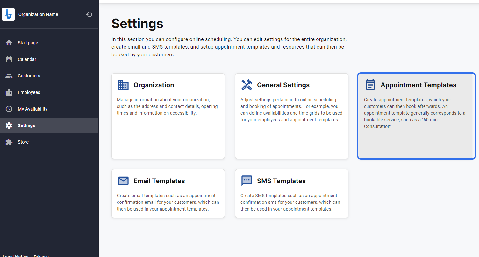Screen dimensions: 479x257
Task: Click the My Availability clock icon
Action: pos(9,109)
